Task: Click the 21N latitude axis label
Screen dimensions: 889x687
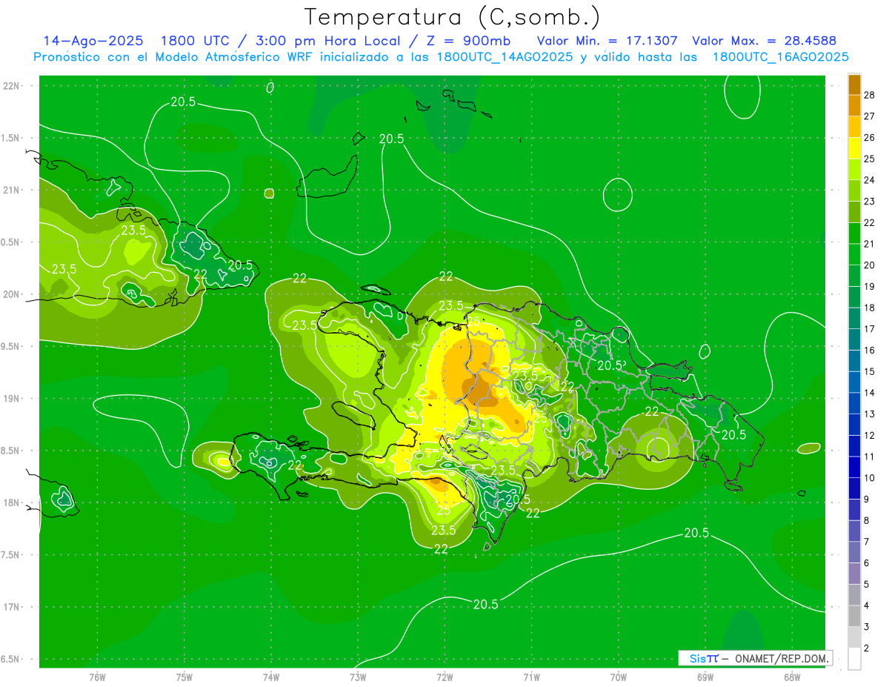Action: point(12,190)
